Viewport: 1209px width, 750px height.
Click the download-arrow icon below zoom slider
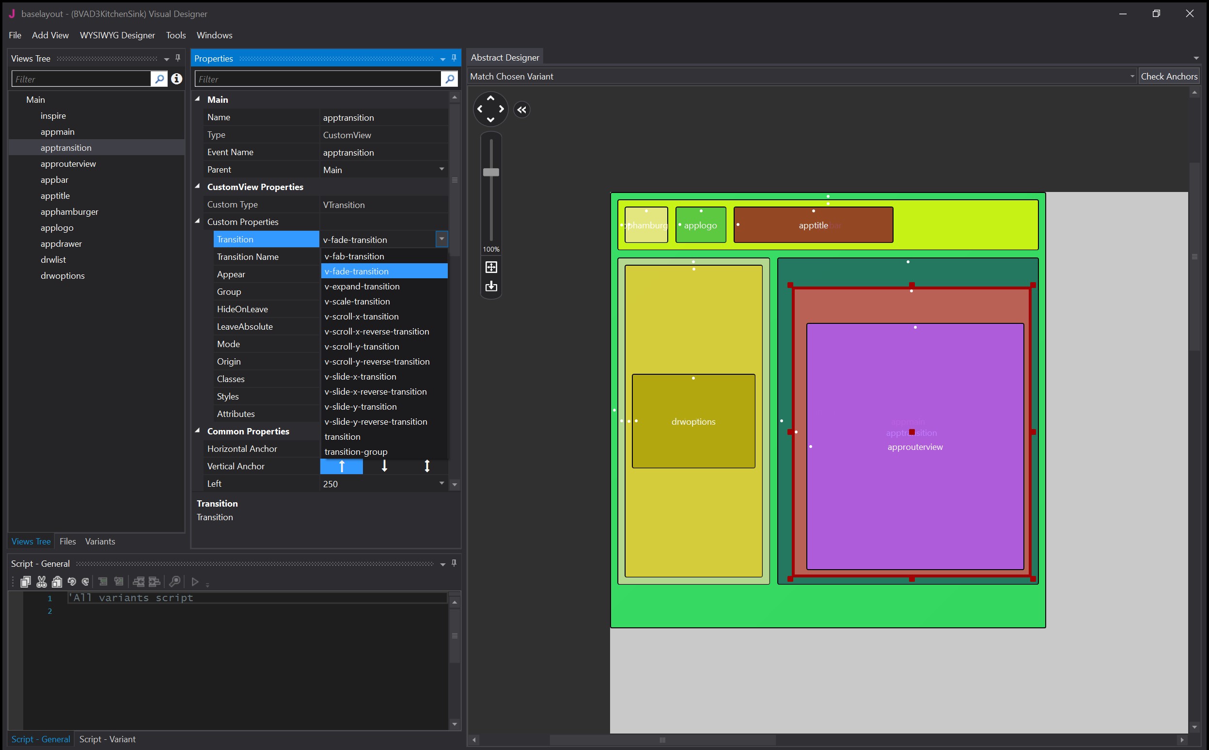pos(491,286)
